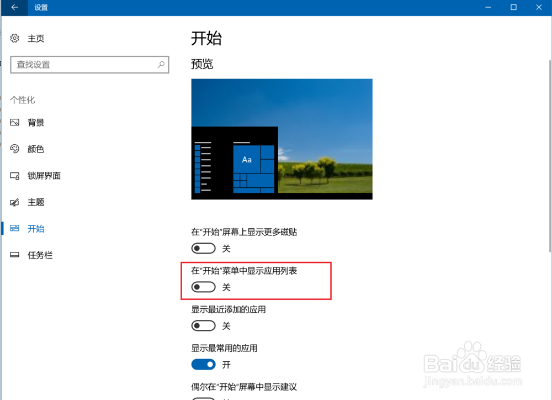Click the 锁屏界面 lock screen icon
552x400 pixels.
14,176
